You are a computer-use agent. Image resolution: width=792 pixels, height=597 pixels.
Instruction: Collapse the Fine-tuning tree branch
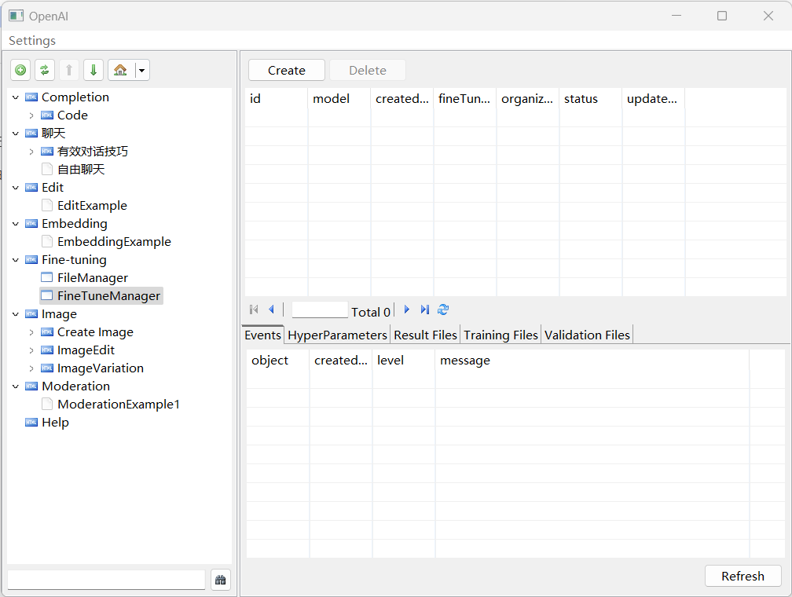coord(15,259)
